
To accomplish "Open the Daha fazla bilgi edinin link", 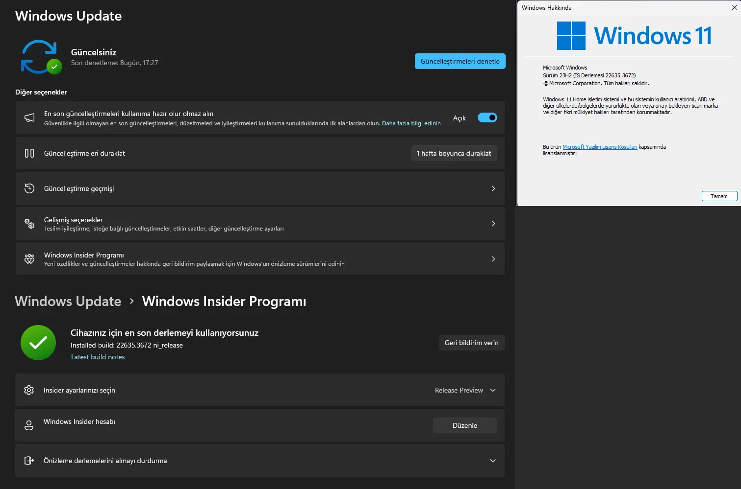I will click(411, 123).
